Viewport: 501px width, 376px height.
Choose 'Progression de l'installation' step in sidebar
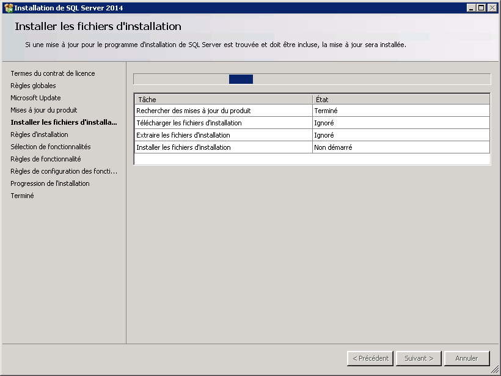pyautogui.click(x=49, y=183)
